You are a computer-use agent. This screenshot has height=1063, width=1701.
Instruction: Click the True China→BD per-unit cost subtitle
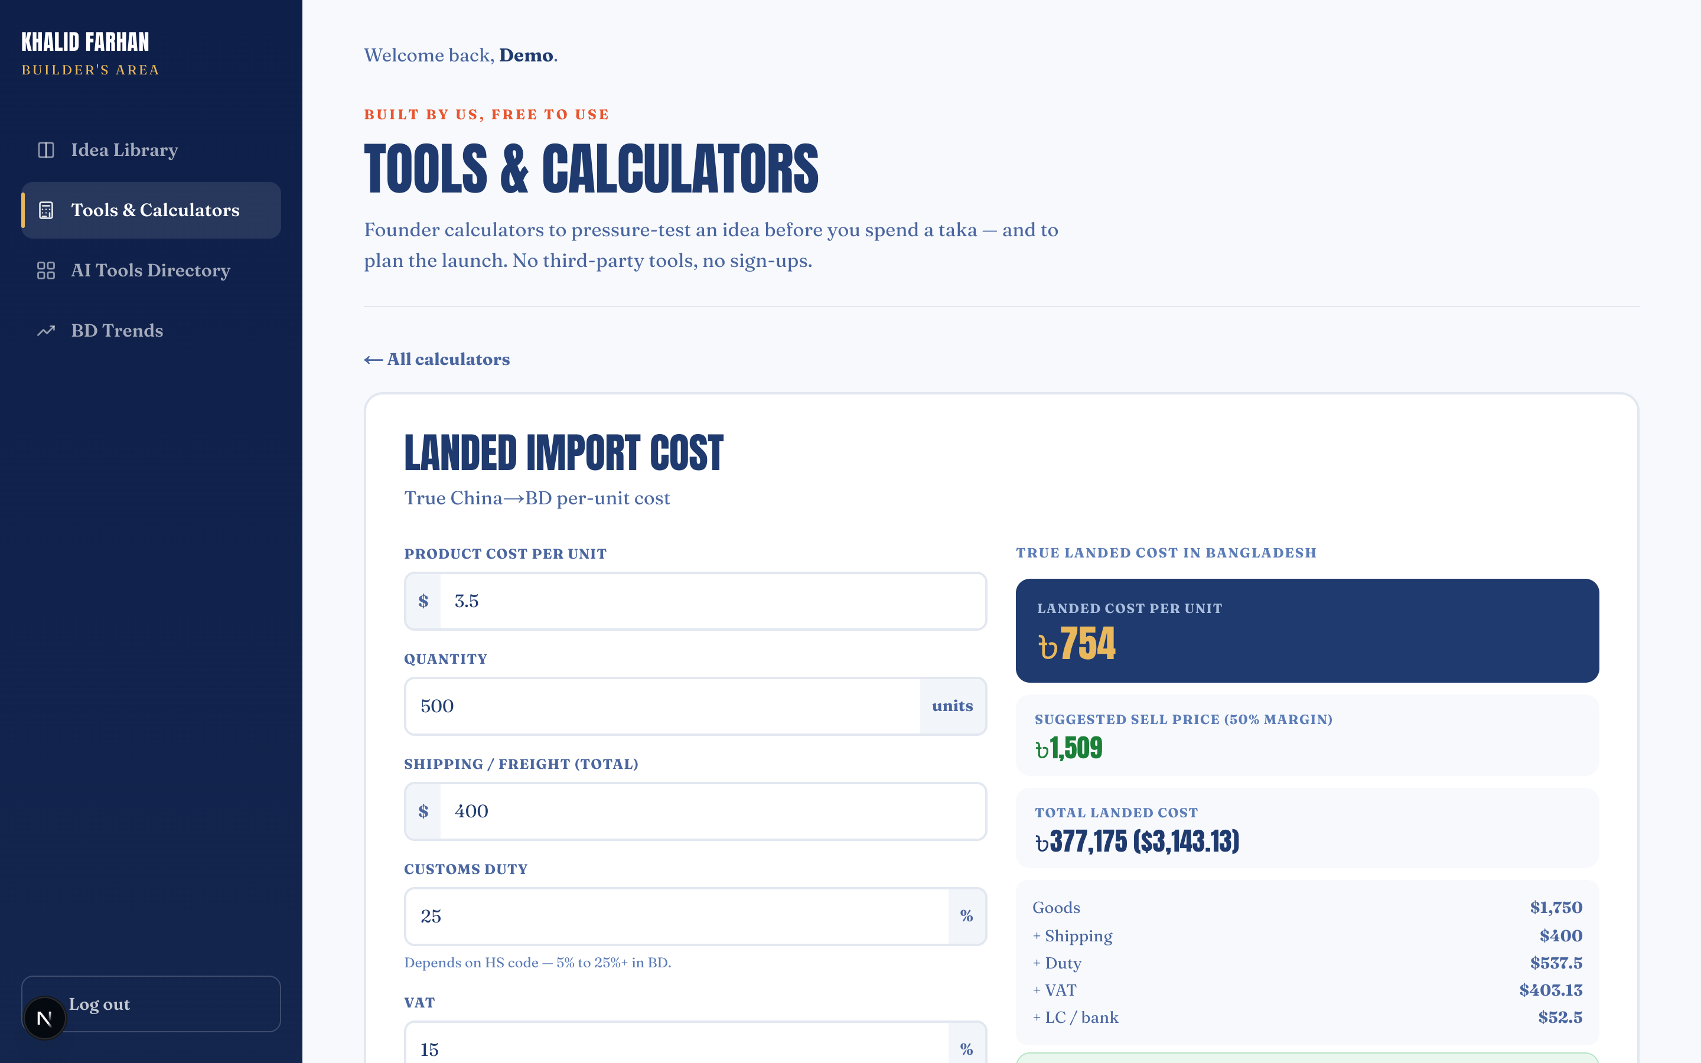[x=537, y=498]
